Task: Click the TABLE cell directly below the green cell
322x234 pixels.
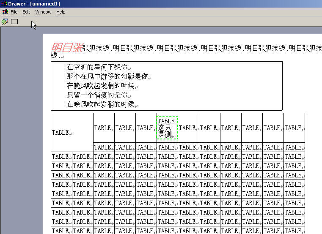Action: click(167, 147)
